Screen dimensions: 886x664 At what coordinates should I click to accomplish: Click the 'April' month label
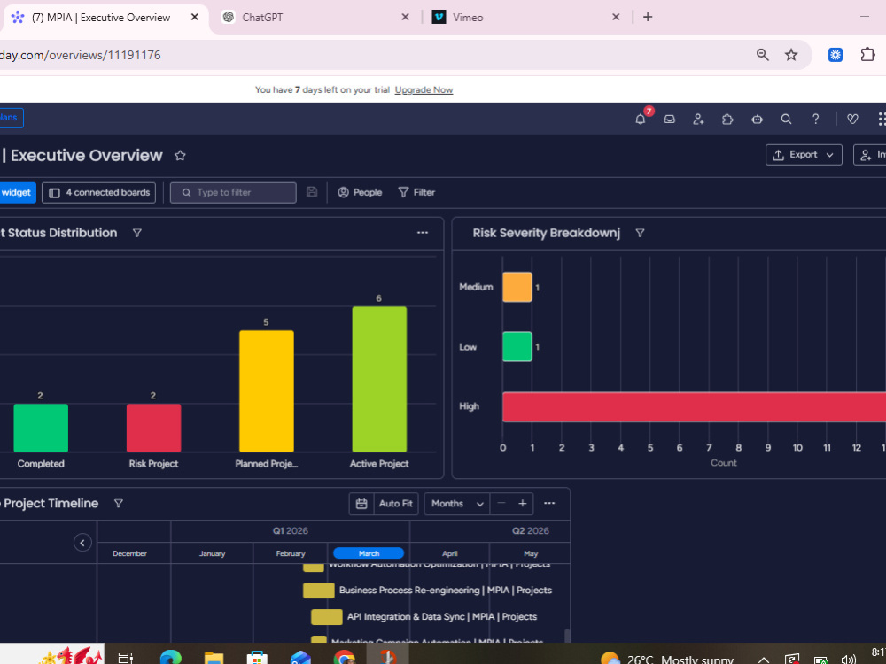tap(450, 553)
